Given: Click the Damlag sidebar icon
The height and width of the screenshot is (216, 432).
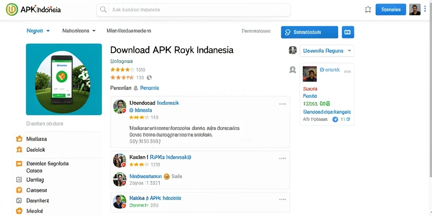Looking at the screenshot, I should [19, 180].
